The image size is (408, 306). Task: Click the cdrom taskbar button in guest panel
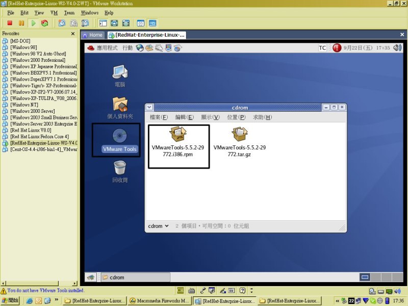[x=136, y=277]
